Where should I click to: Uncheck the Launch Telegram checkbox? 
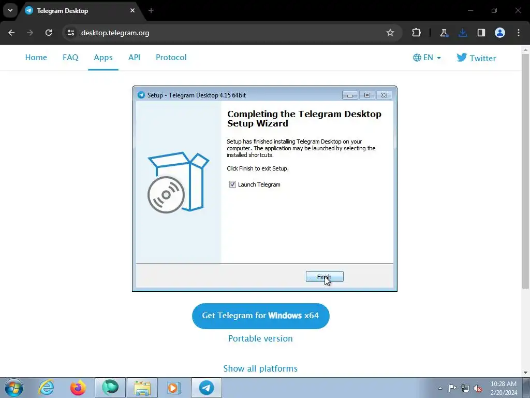pyautogui.click(x=232, y=184)
